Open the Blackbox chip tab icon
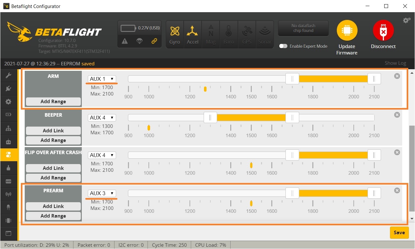Screen dimensions: 415x249 click(x=9, y=220)
